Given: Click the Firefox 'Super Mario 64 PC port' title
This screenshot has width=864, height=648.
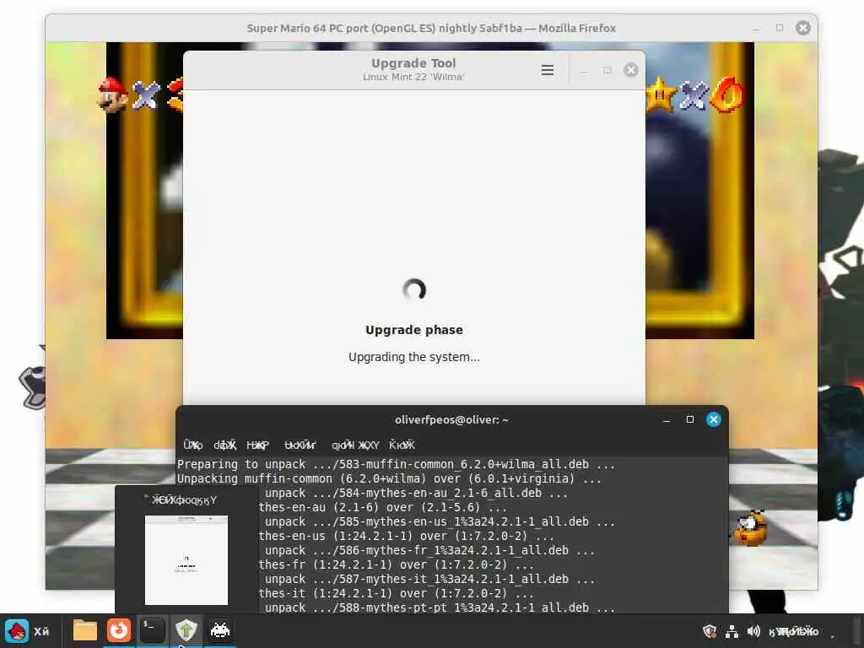Looking at the screenshot, I should click(x=431, y=28).
